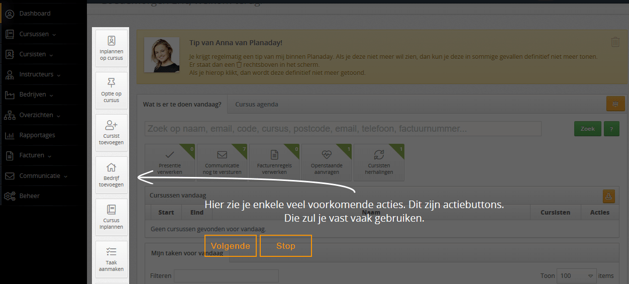Open the Toon items count dropdown

pos(577,275)
